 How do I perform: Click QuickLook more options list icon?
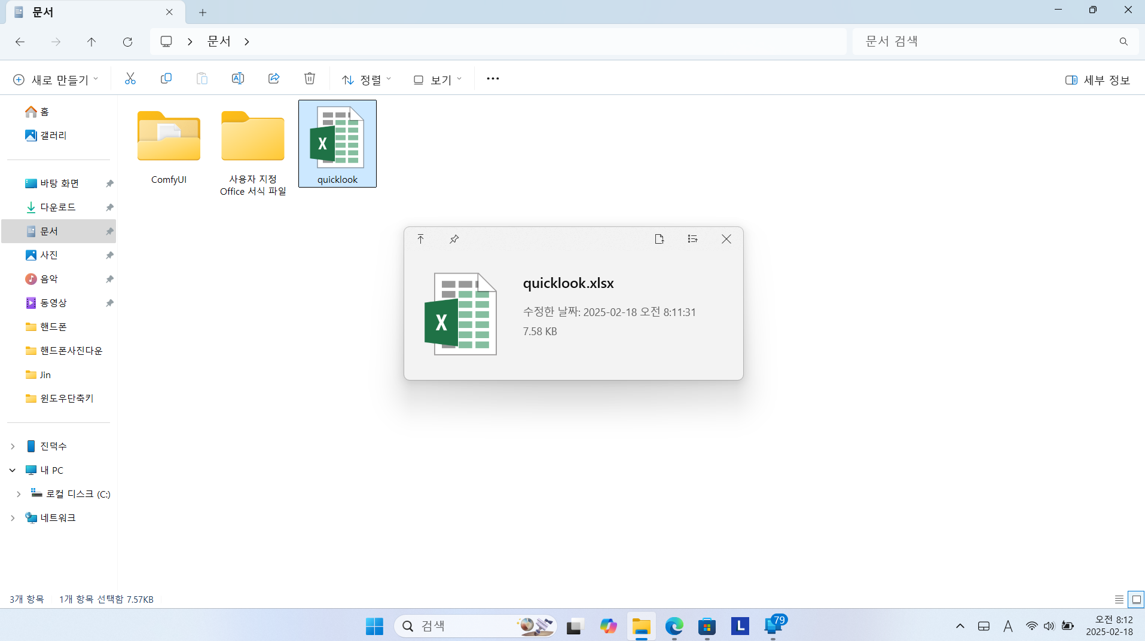coord(692,239)
